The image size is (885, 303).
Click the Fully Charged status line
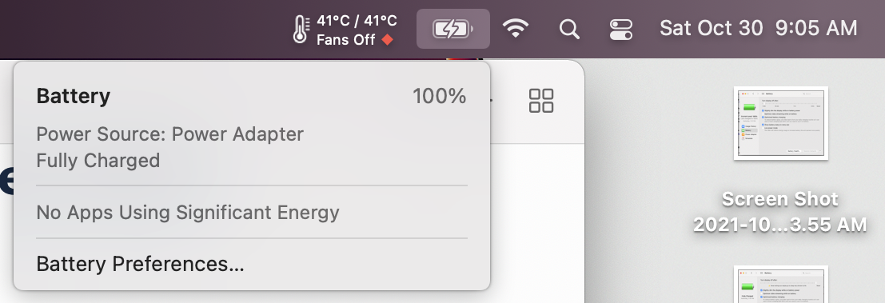coord(98,161)
